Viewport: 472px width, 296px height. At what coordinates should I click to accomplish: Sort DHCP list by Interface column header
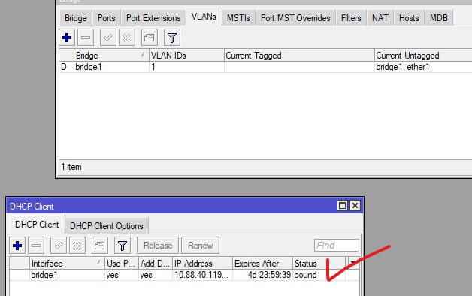point(67,263)
